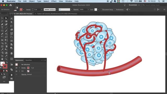Viewport: 167px width, 94px height.
Task: Open the Effect menu
Action: [54, 1]
